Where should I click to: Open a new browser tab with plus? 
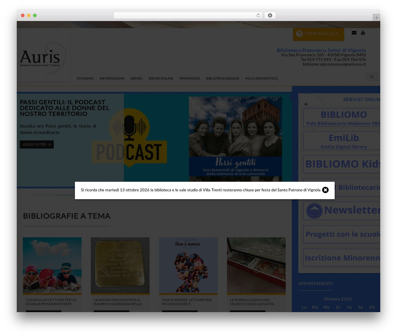[x=376, y=18]
